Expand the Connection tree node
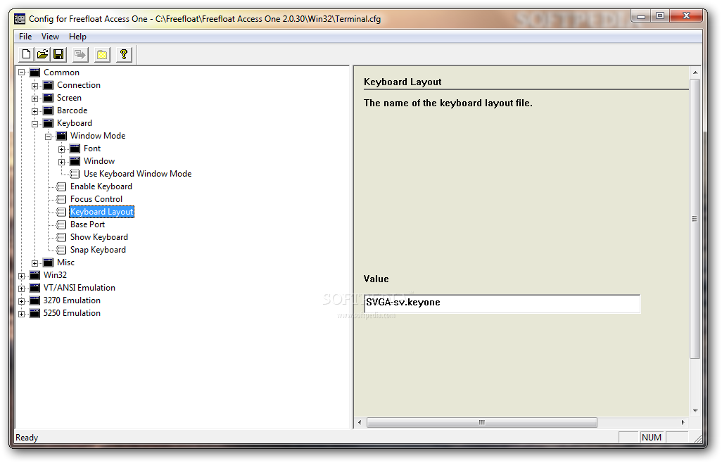The image size is (722, 463). click(x=34, y=86)
